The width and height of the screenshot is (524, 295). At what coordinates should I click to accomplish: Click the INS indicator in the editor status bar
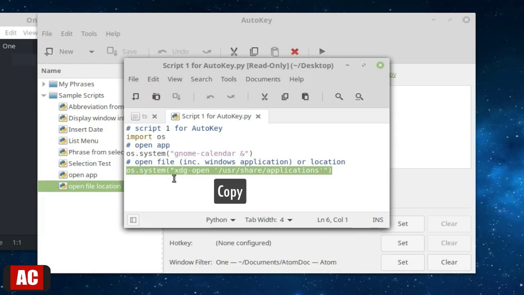tap(378, 220)
